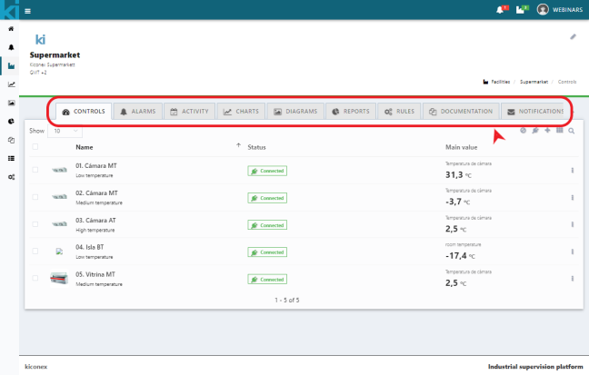The width and height of the screenshot is (589, 375).
Task: Click the home icon in left sidebar
Action: pyautogui.click(x=11, y=29)
